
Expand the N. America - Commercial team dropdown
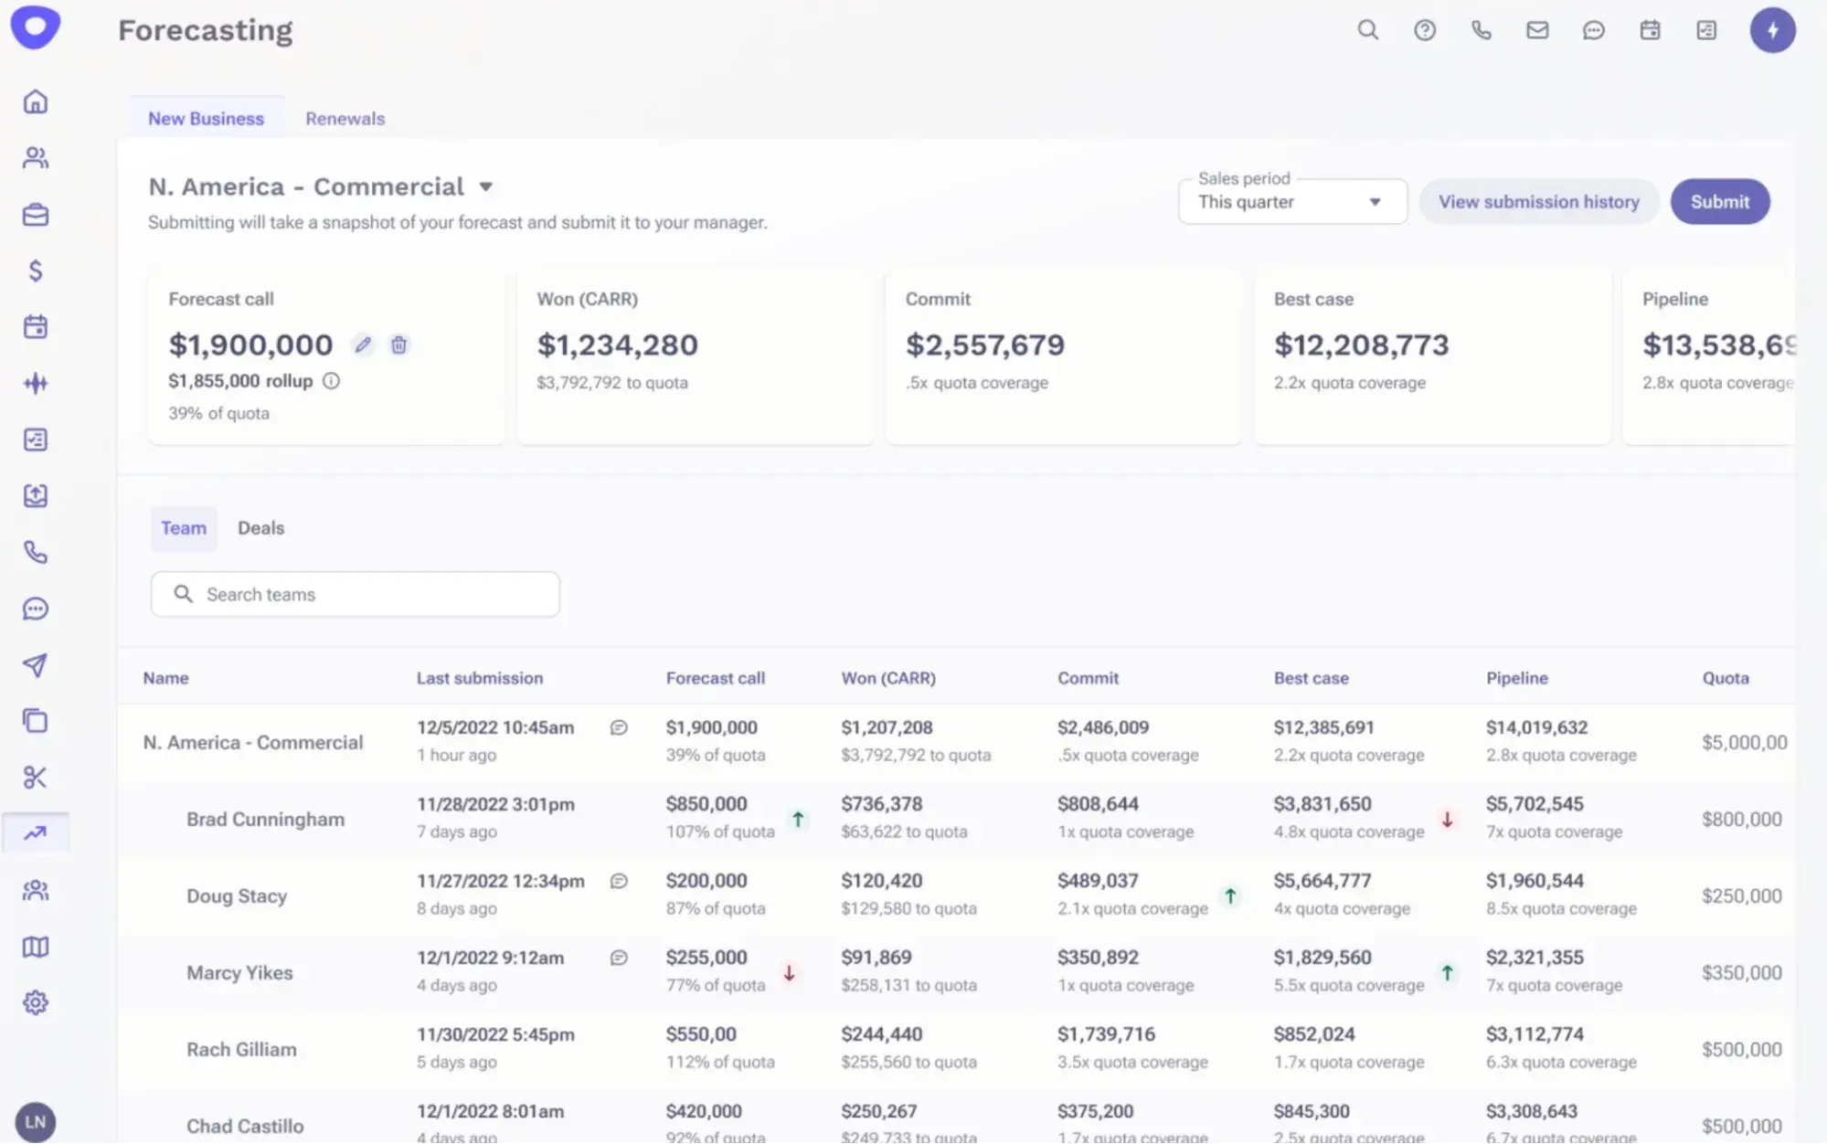tap(486, 186)
